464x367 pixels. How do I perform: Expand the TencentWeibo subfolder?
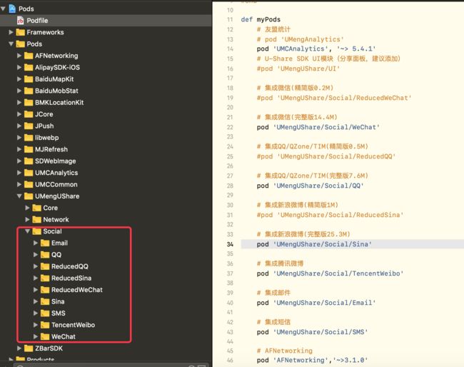(x=36, y=325)
